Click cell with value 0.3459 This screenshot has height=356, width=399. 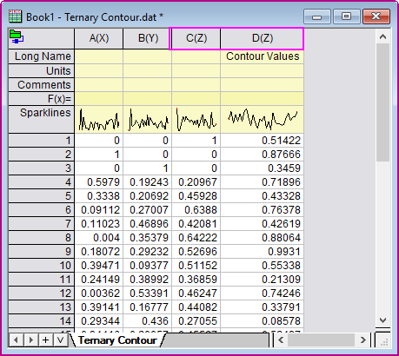263,168
